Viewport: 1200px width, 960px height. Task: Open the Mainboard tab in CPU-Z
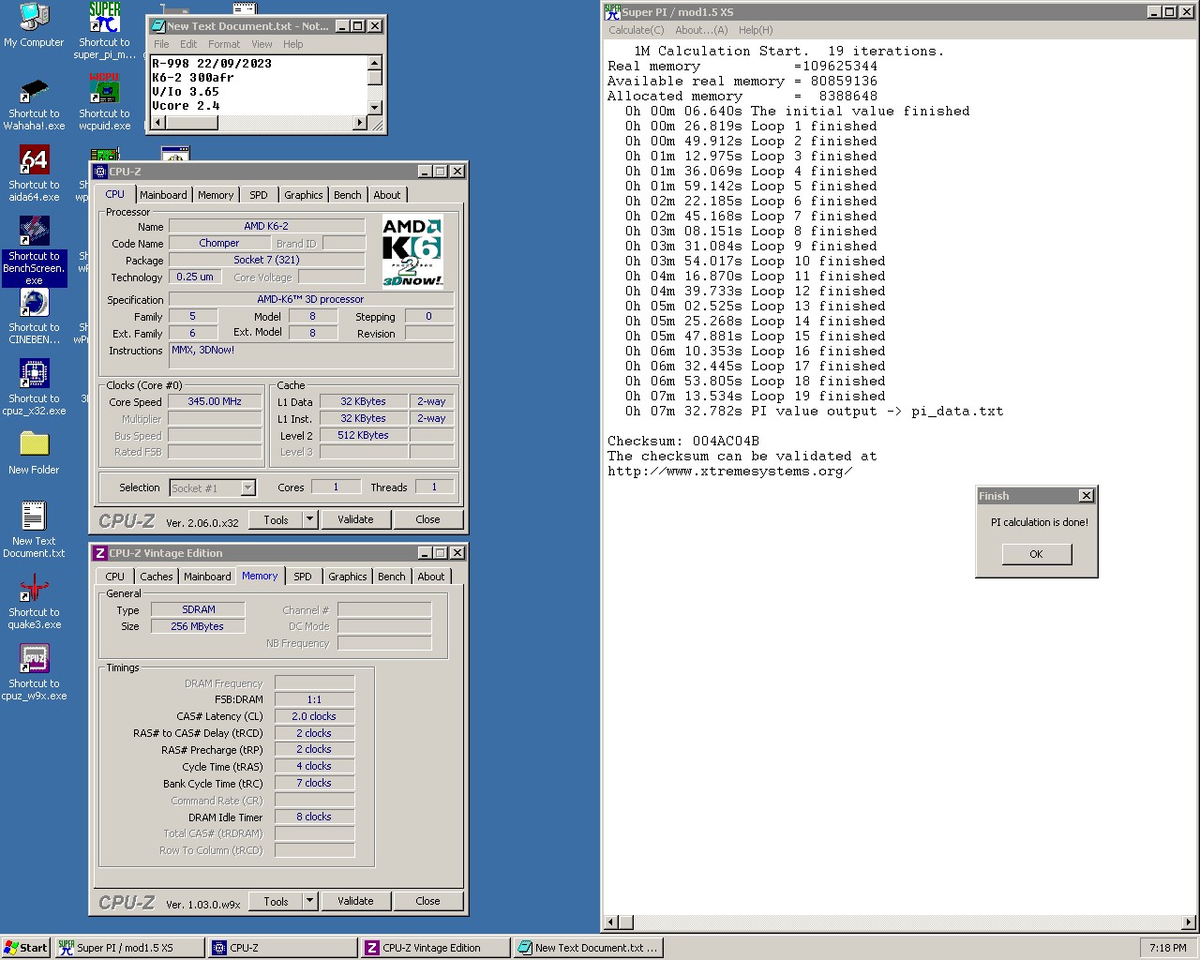point(163,195)
